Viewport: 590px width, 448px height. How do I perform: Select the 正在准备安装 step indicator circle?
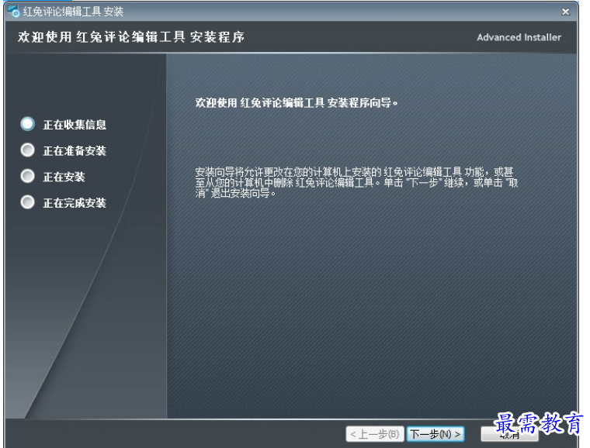coord(27,150)
